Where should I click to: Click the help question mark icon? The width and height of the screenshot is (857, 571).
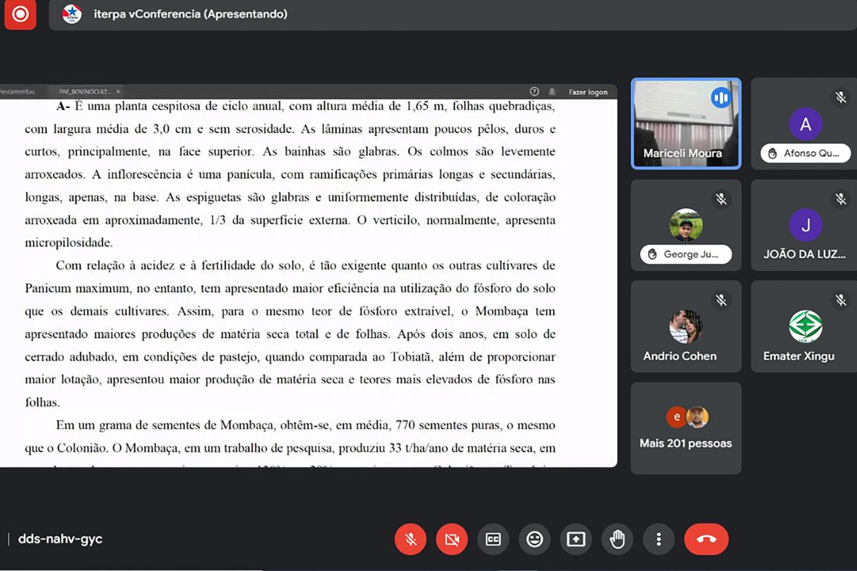click(534, 92)
